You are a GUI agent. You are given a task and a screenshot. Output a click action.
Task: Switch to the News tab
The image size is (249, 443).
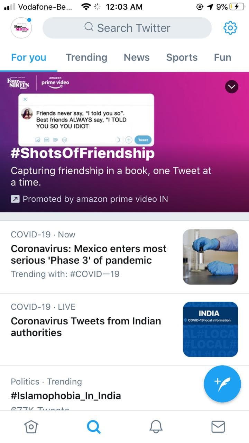coord(137,57)
